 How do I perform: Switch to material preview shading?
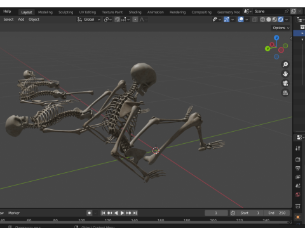(274, 20)
